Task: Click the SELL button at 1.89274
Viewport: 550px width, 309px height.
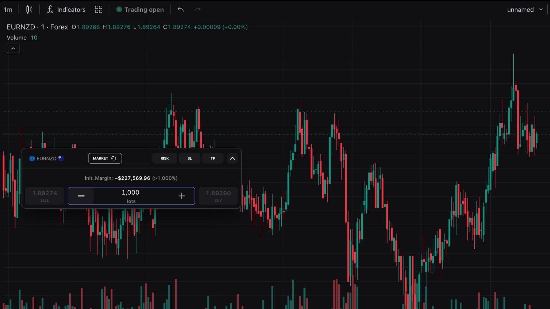Action: (44, 196)
